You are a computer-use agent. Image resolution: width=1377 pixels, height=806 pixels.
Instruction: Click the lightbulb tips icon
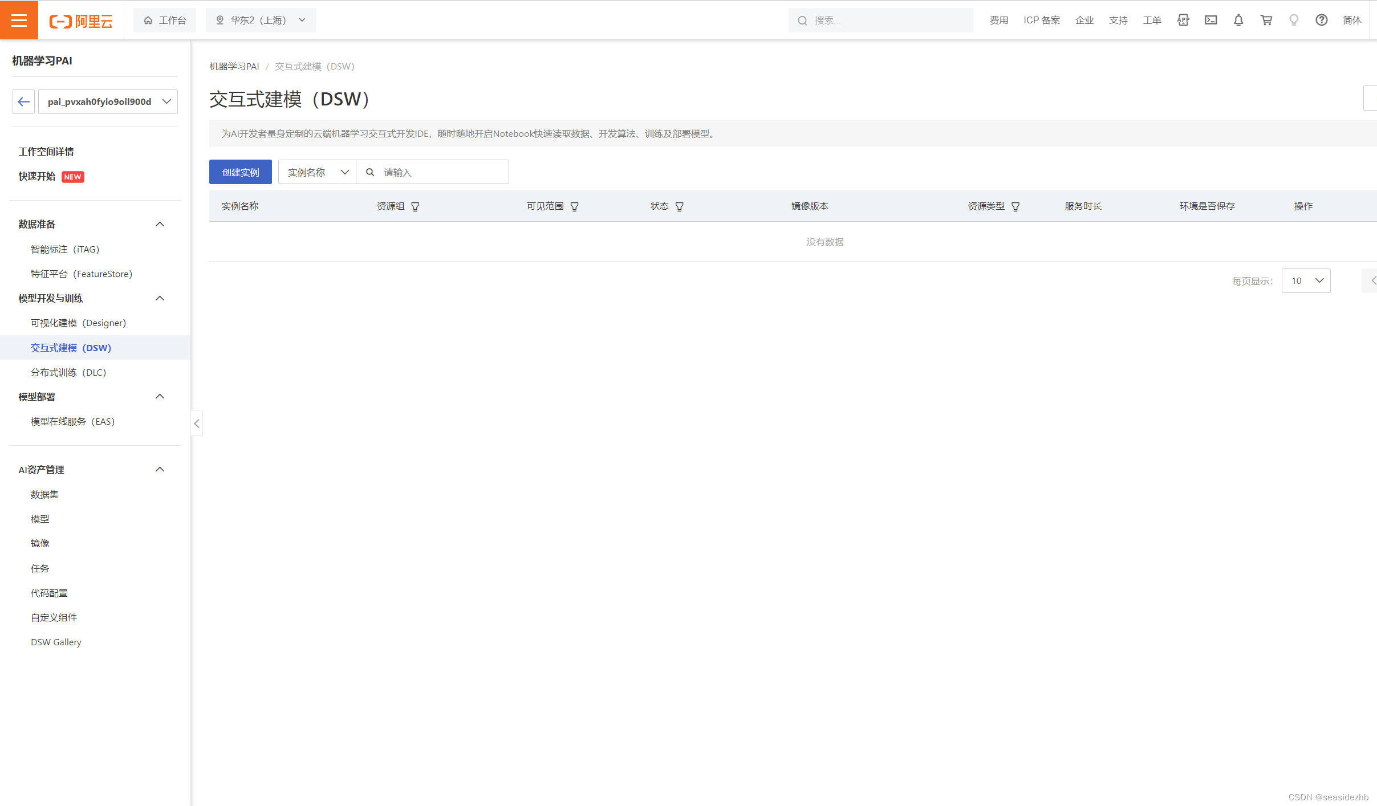(1293, 20)
